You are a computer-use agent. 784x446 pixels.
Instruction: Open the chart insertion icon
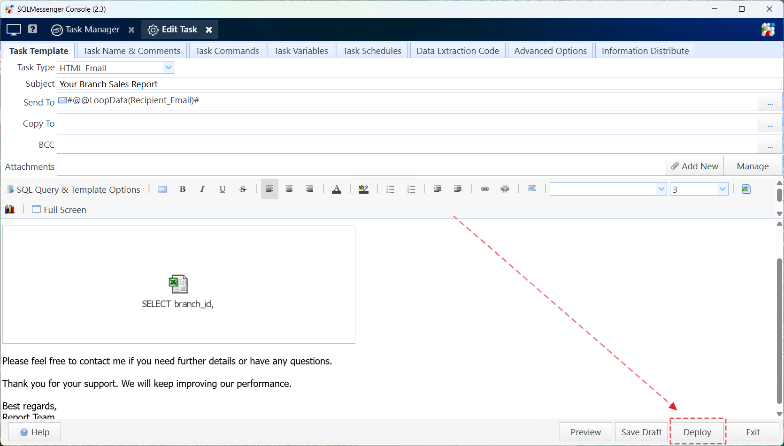pos(10,209)
